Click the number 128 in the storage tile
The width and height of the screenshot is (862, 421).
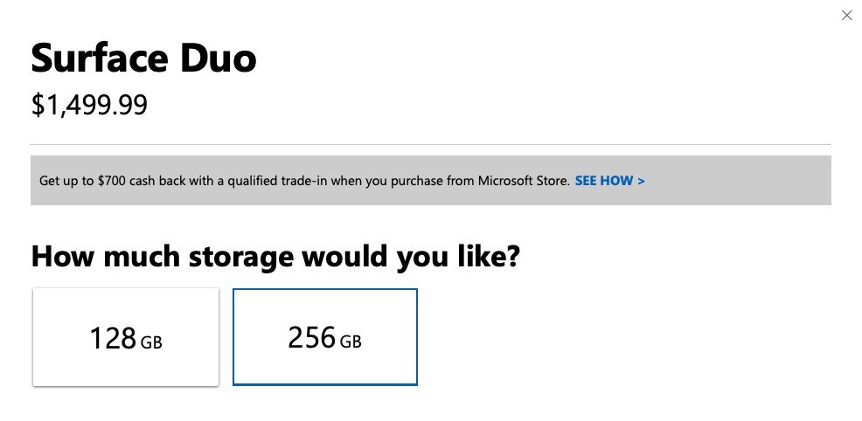coord(113,338)
